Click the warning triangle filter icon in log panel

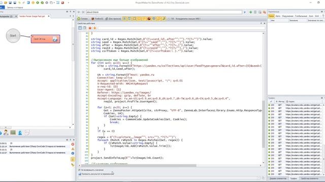point(73,149)
